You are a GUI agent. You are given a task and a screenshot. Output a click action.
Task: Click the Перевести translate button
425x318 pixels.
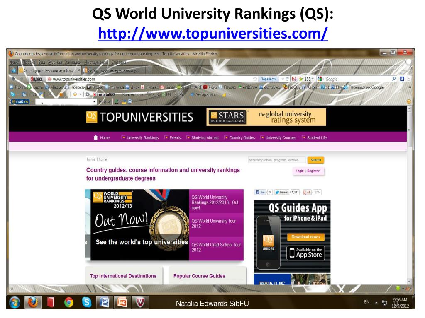[x=269, y=79]
